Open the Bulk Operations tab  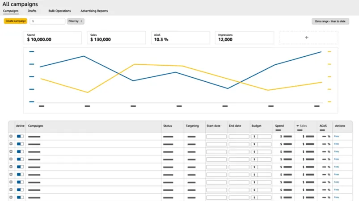click(59, 11)
